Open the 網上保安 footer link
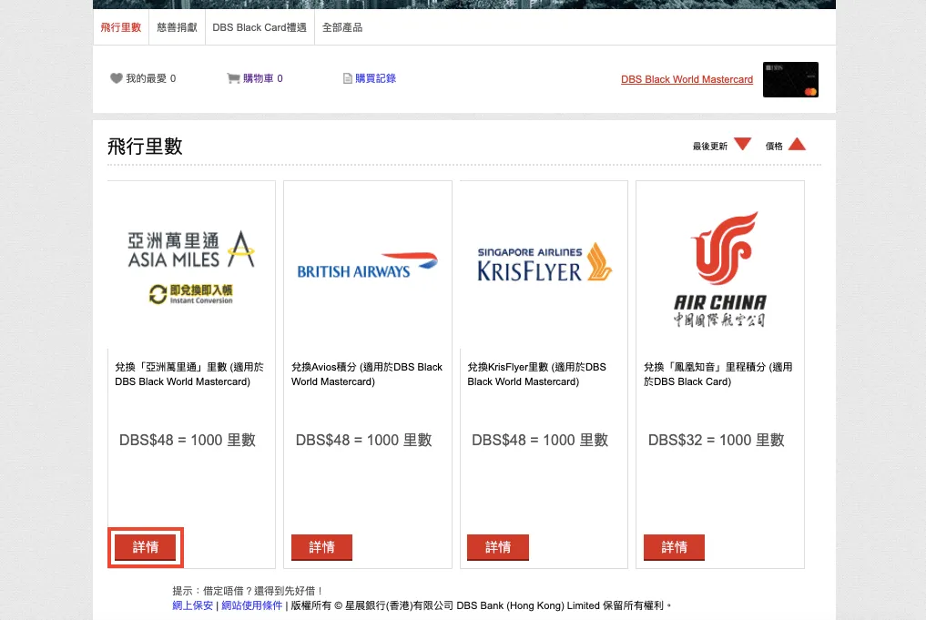Screen dimensions: 926x620 tap(192, 605)
